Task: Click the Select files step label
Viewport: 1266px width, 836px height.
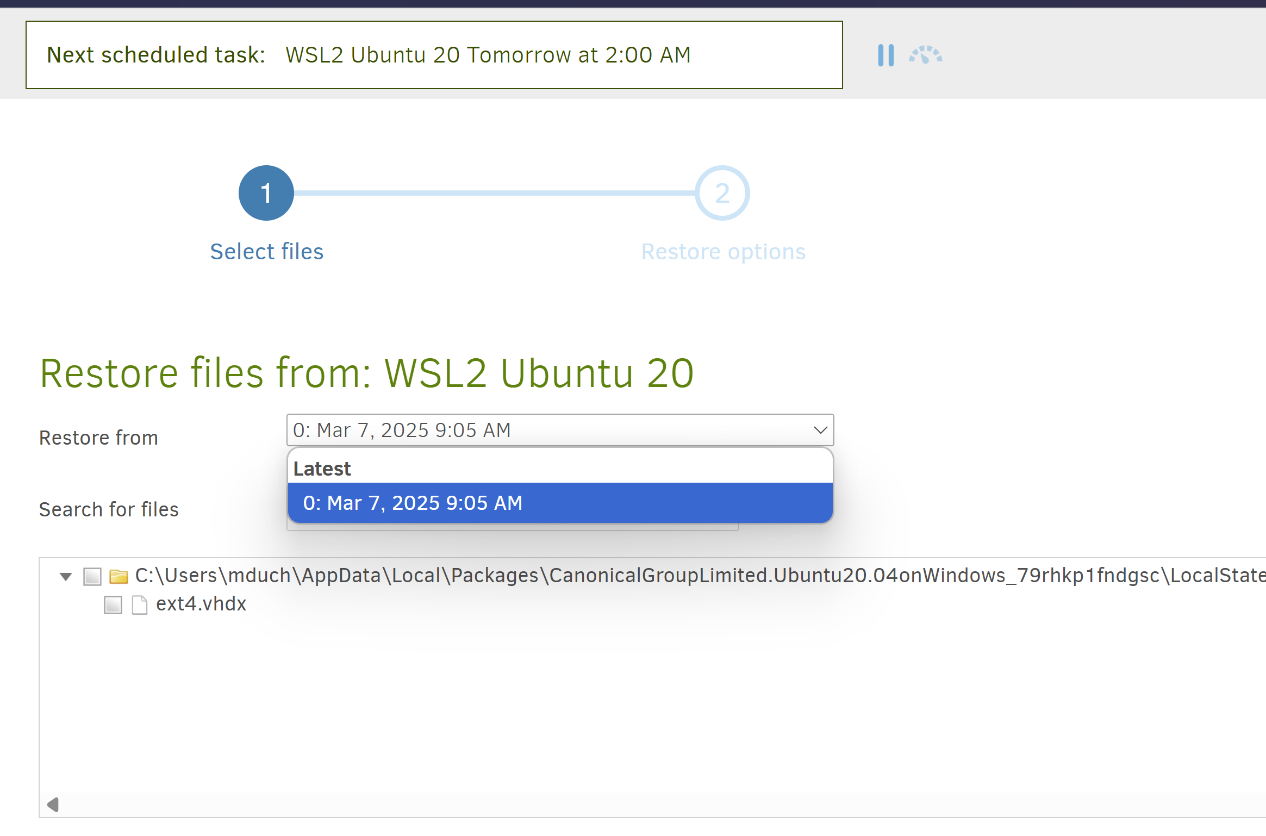Action: pyautogui.click(x=267, y=252)
